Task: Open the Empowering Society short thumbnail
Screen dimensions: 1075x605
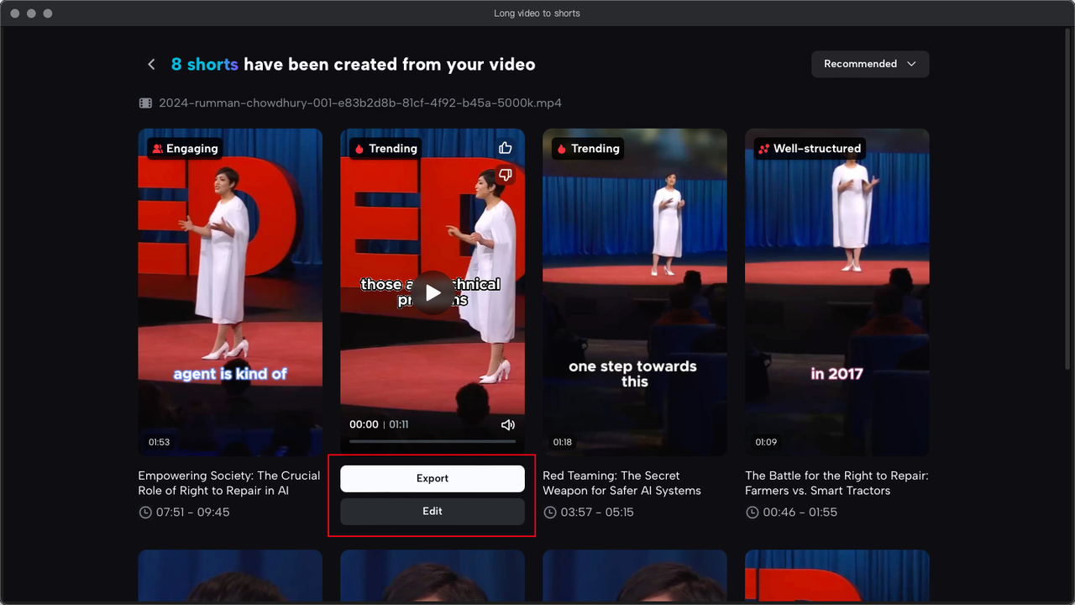Action: click(230, 292)
